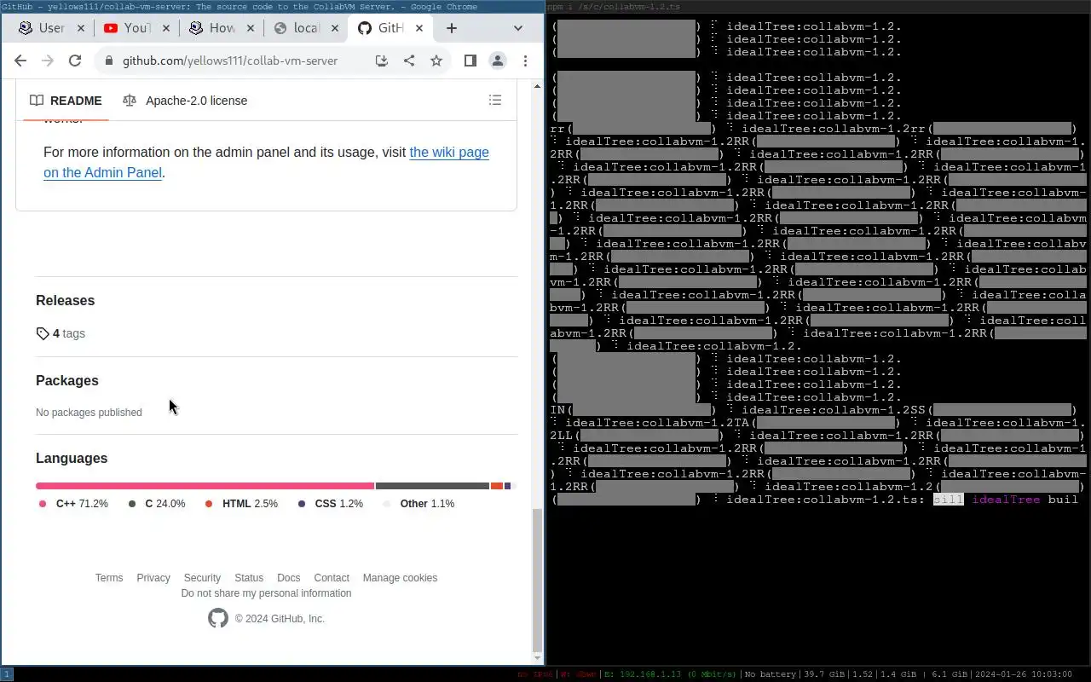1091x682 pixels.
Task: Click the Manage cookies footer button
Action: pos(400,577)
